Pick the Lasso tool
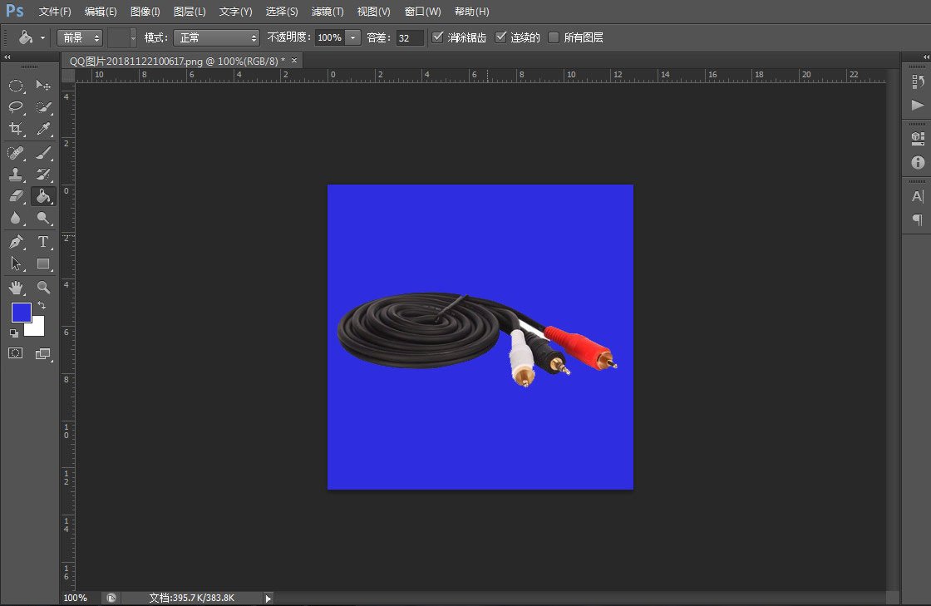 16,107
